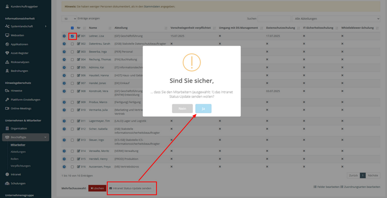Click the red Löschen button

[x=97, y=188]
